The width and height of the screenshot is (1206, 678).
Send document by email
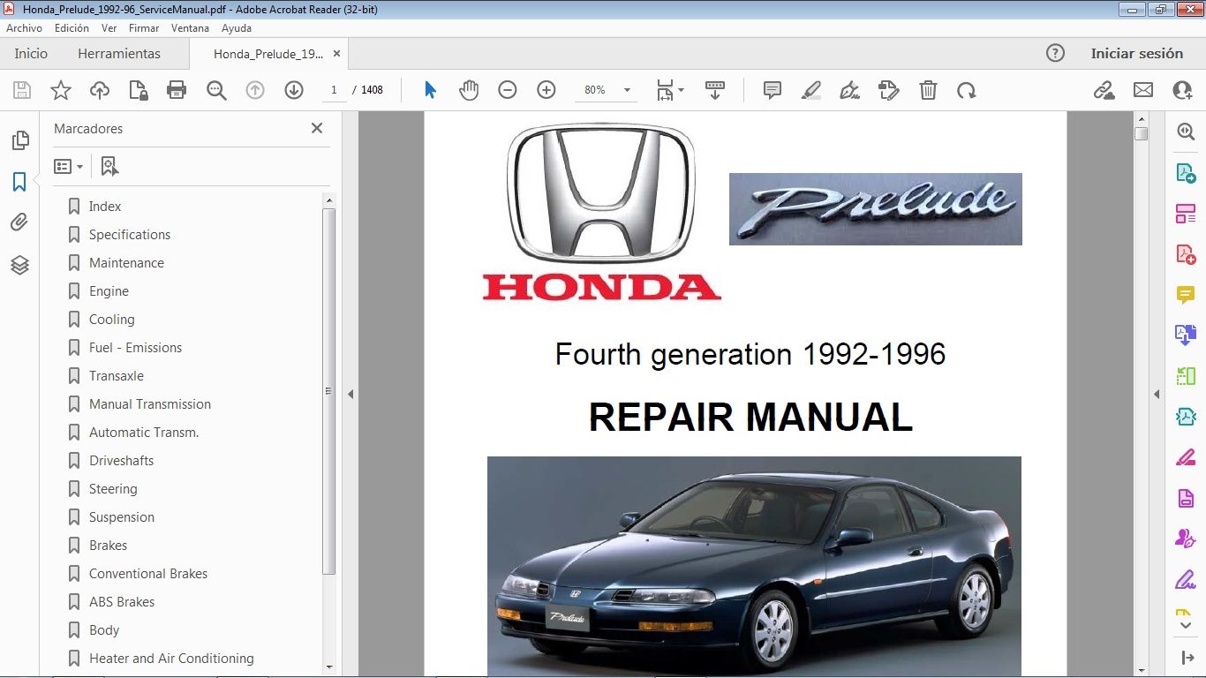click(1142, 89)
